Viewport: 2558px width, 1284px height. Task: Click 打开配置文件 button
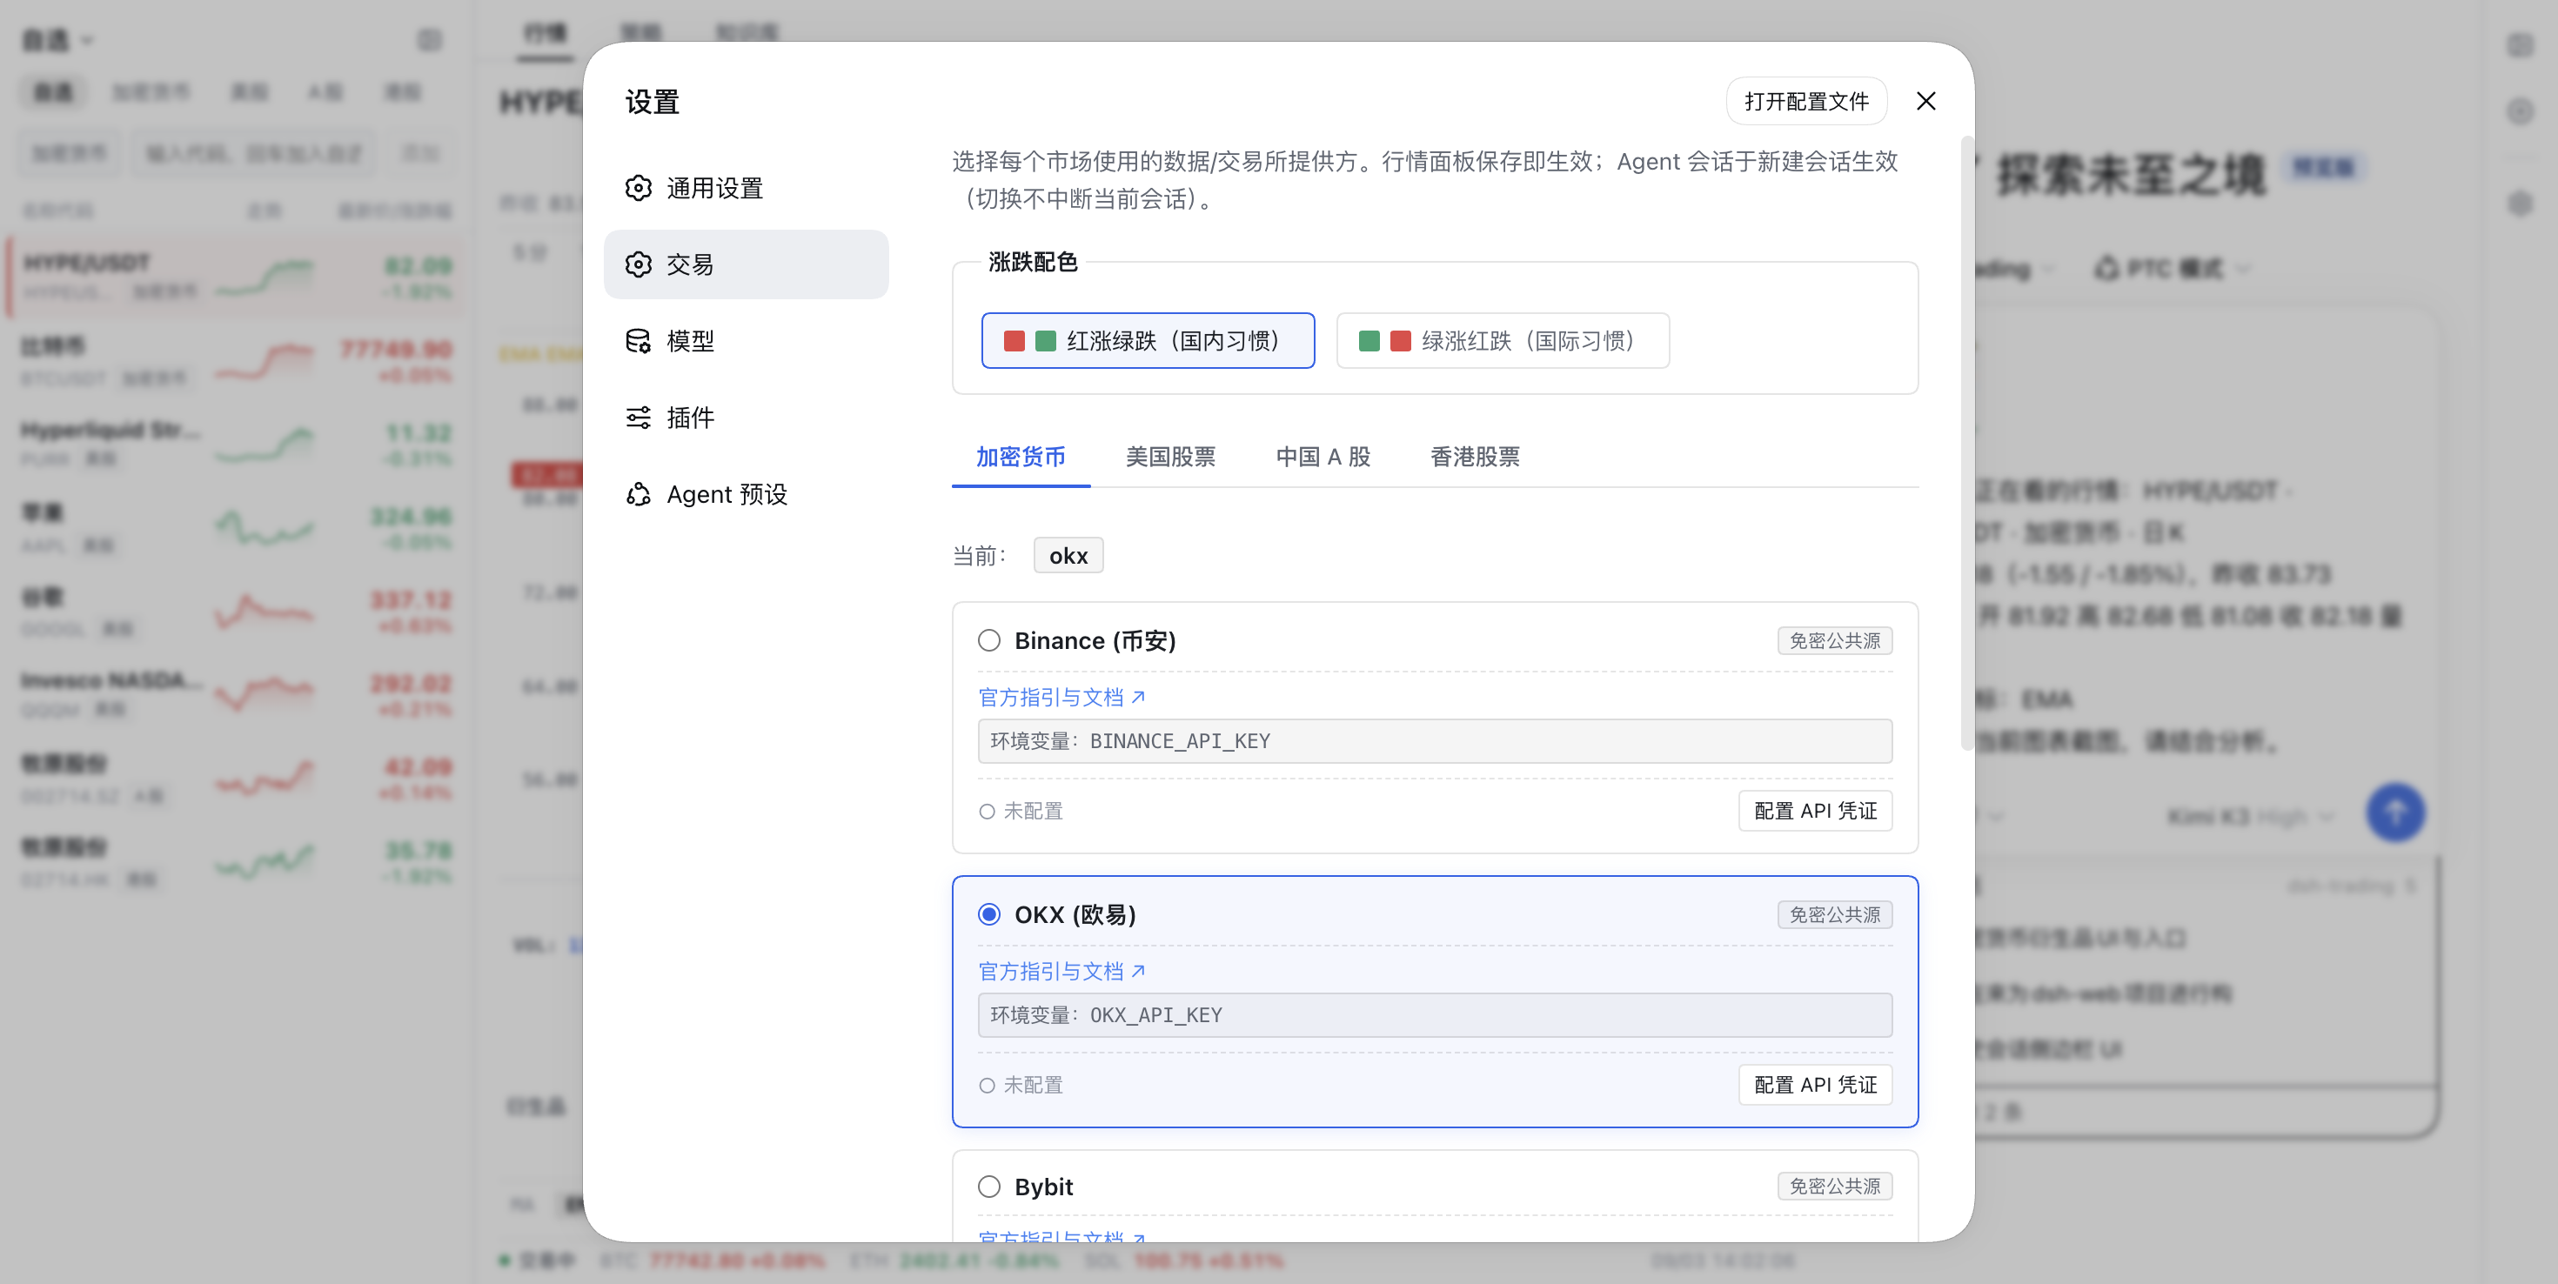click(x=1806, y=101)
